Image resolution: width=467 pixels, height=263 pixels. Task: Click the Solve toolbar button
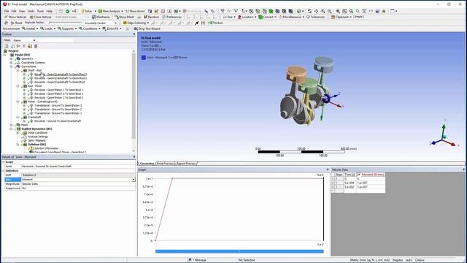tap(87, 11)
